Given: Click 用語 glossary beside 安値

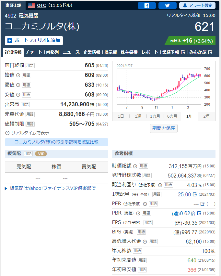Looking at the screenshot, I should click(x=27, y=95).
